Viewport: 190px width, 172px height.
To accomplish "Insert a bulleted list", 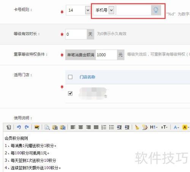I will (x=111, y=127).
